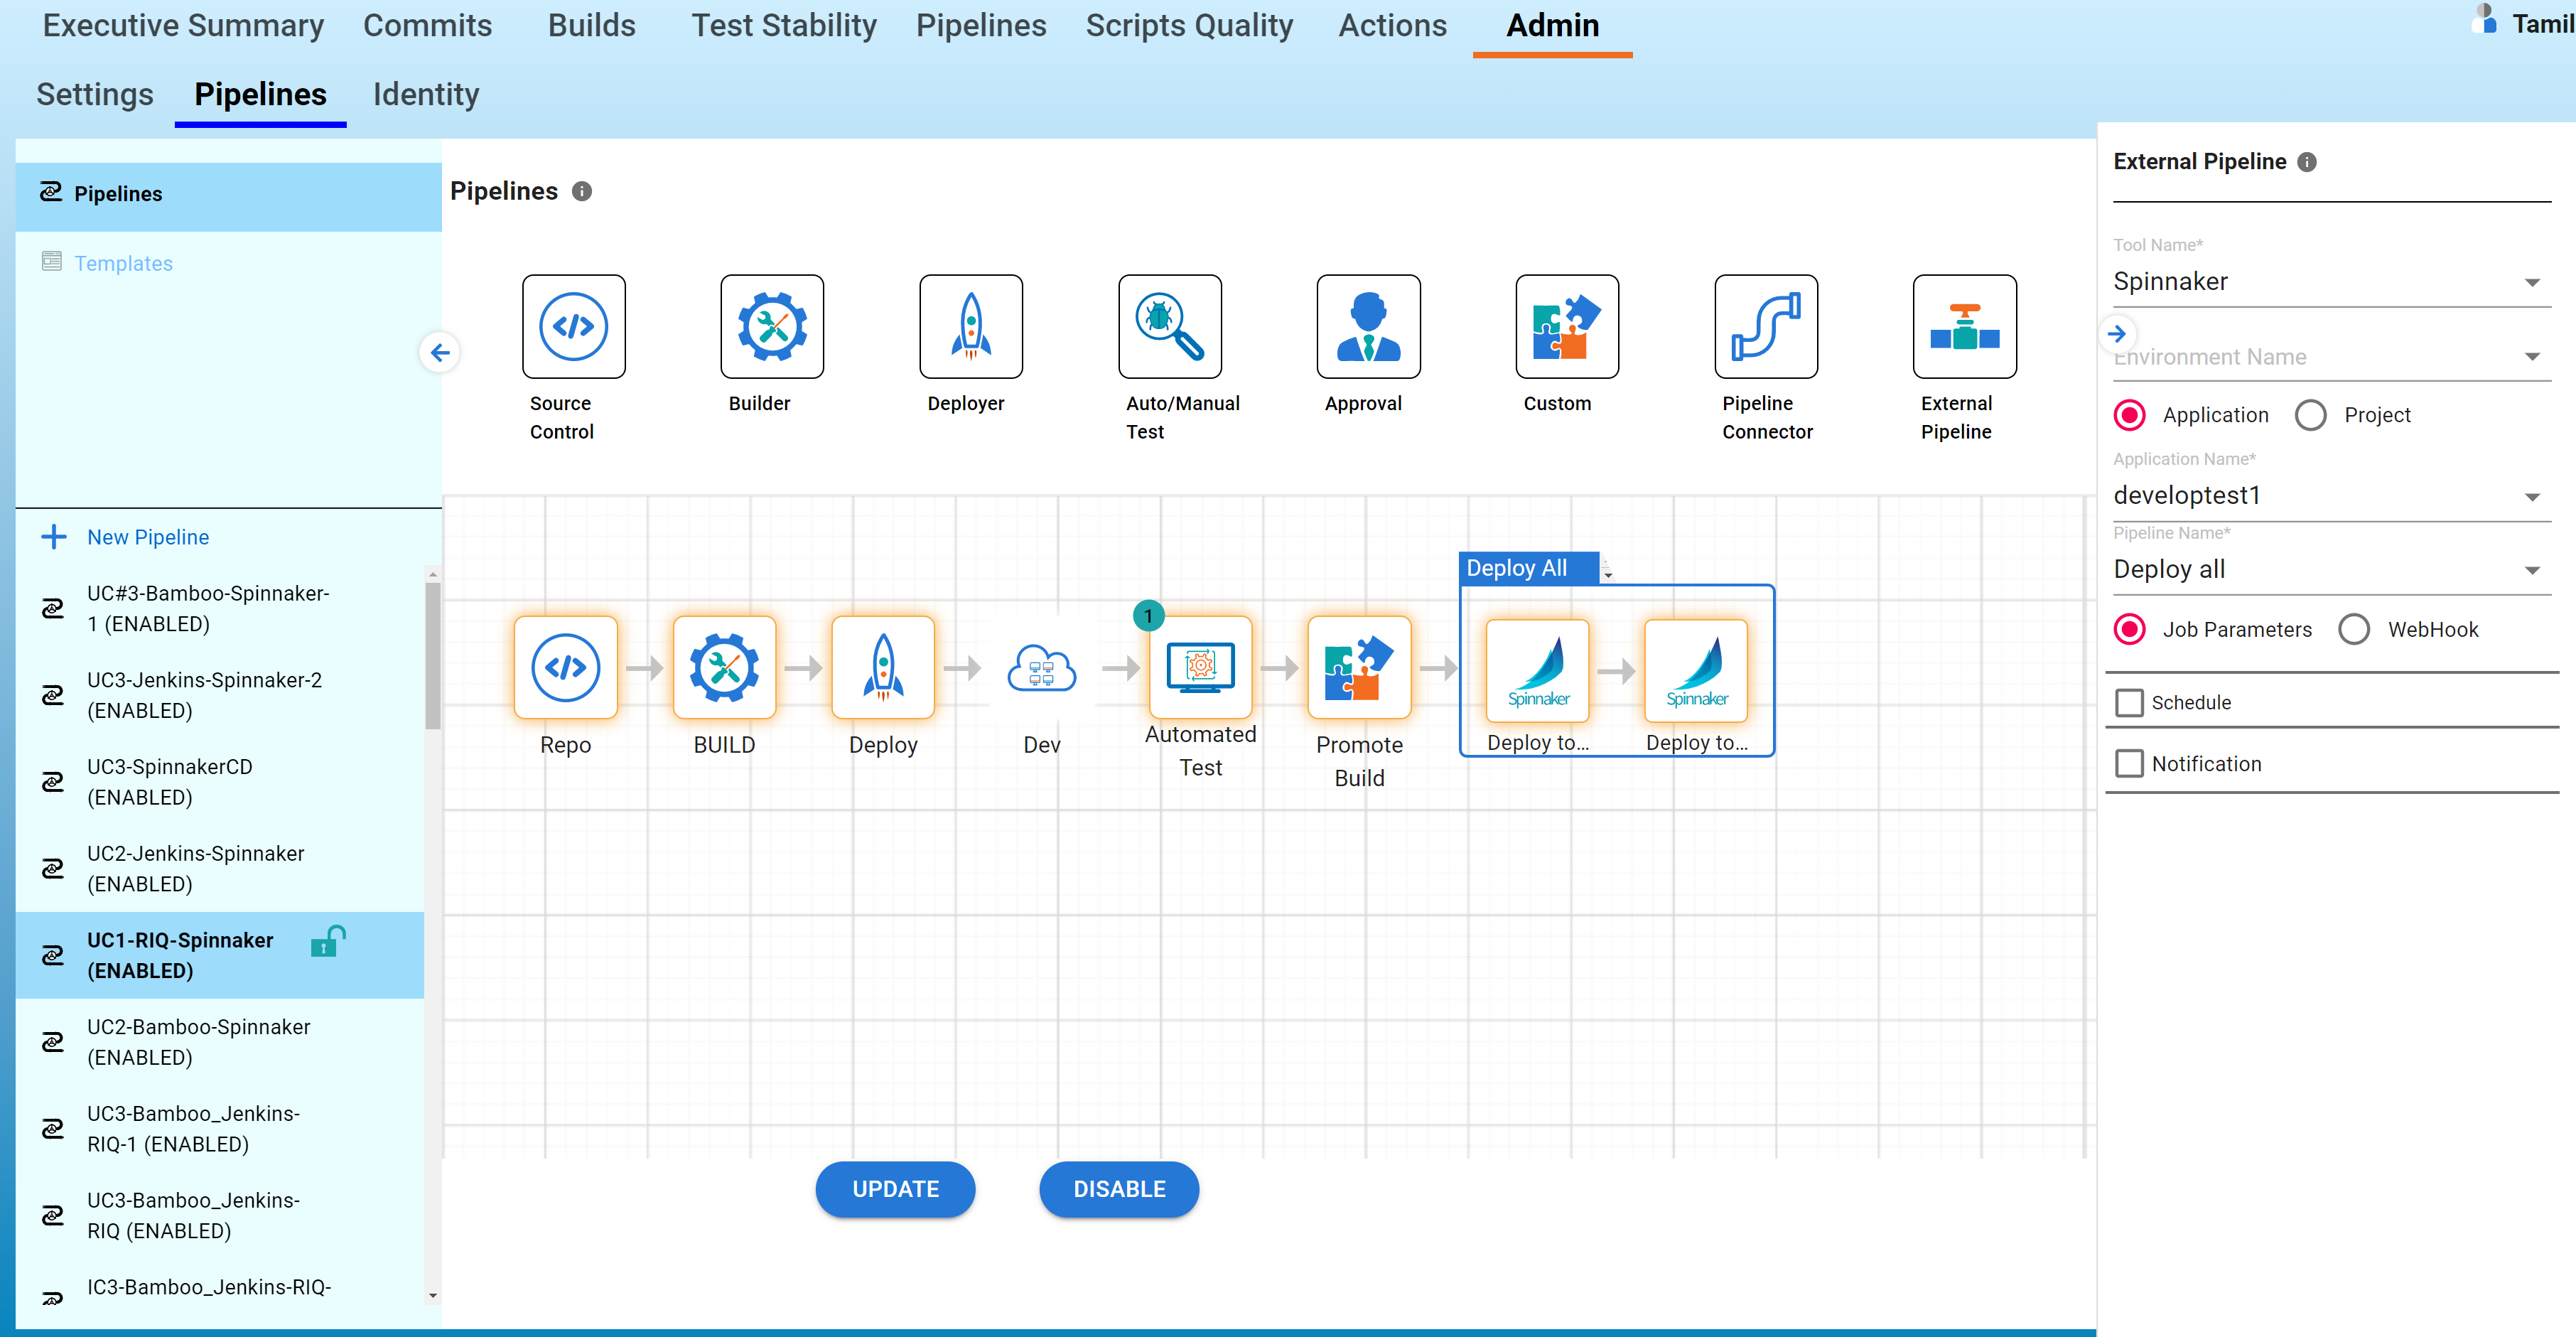
Task: Select the Source Control palette icon
Action: [x=573, y=327]
